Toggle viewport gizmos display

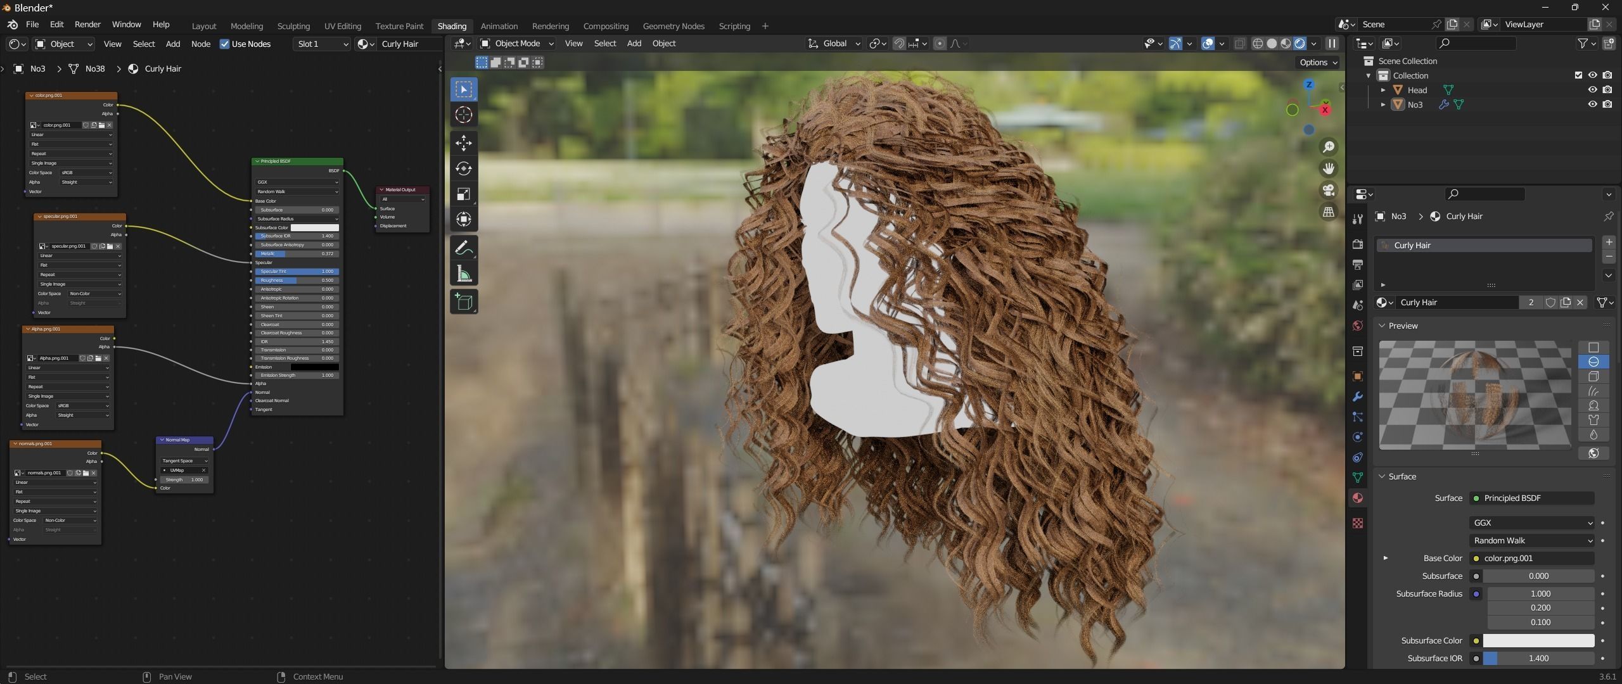point(1175,44)
